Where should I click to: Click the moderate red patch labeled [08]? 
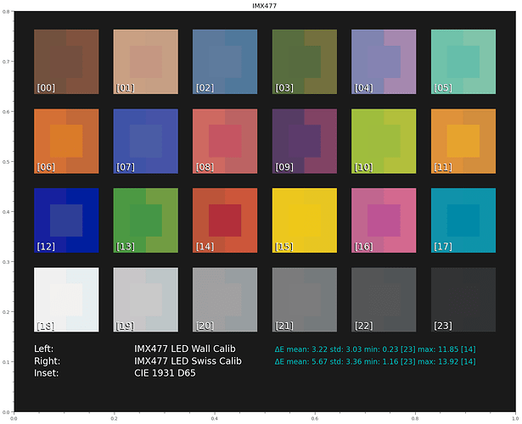225,141
